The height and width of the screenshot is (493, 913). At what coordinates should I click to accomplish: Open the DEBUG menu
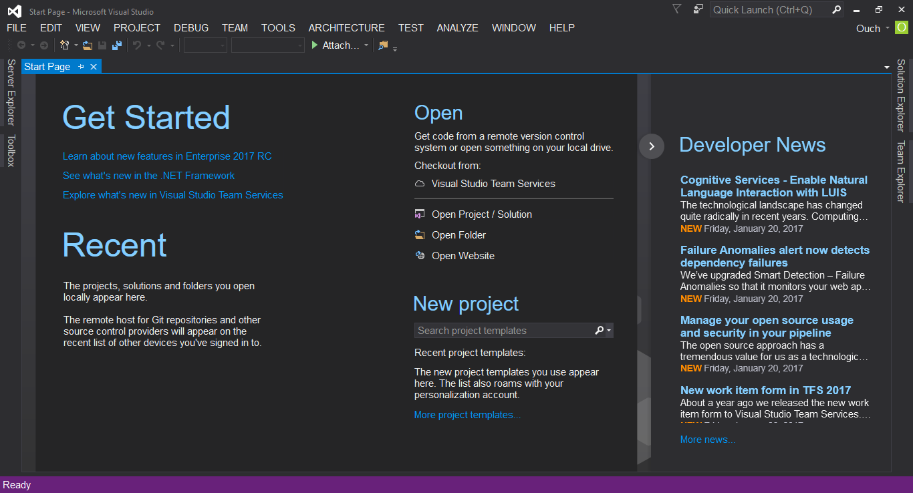pyautogui.click(x=191, y=28)
